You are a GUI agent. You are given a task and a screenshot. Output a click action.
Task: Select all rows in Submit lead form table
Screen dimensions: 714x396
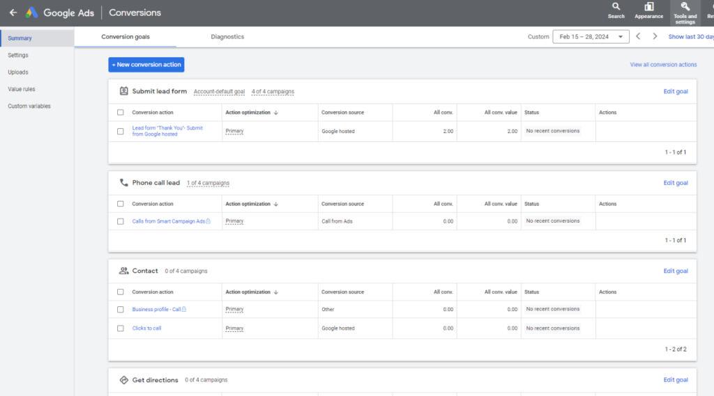[x=120, y=112]
